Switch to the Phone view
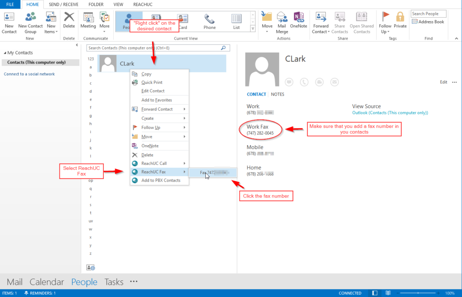Image resolution: width=462 pixels, height=297 pixels. 209,22
